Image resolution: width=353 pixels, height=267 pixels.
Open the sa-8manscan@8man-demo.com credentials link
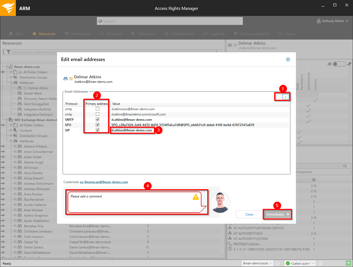104,182
